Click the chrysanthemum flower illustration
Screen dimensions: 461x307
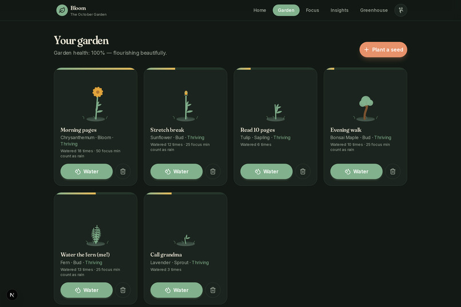pos(96,104)
